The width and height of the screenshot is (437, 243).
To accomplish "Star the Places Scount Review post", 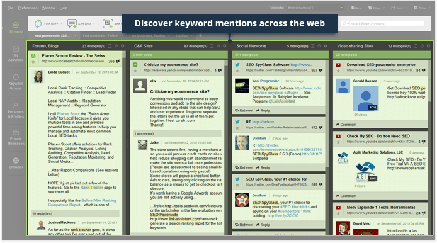I will (33, 62).
